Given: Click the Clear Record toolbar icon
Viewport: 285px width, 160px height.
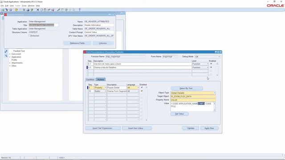Looking at the screenshot, I should coord(49,10).
